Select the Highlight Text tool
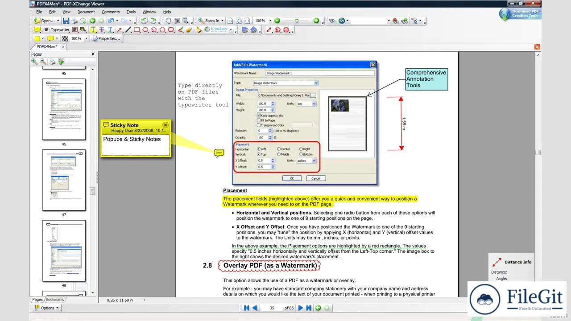The height and width of the screenshot is (321, 571). [93, 30]
